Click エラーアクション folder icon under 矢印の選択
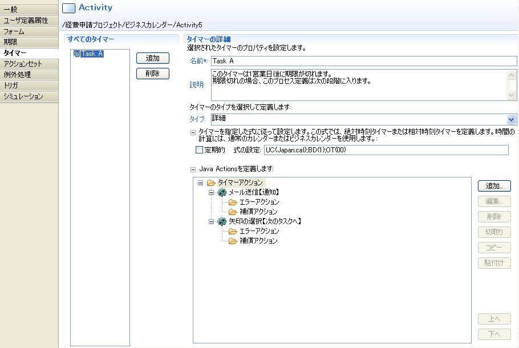The width and height of the screenshot is (519, 348). [233, 232]
